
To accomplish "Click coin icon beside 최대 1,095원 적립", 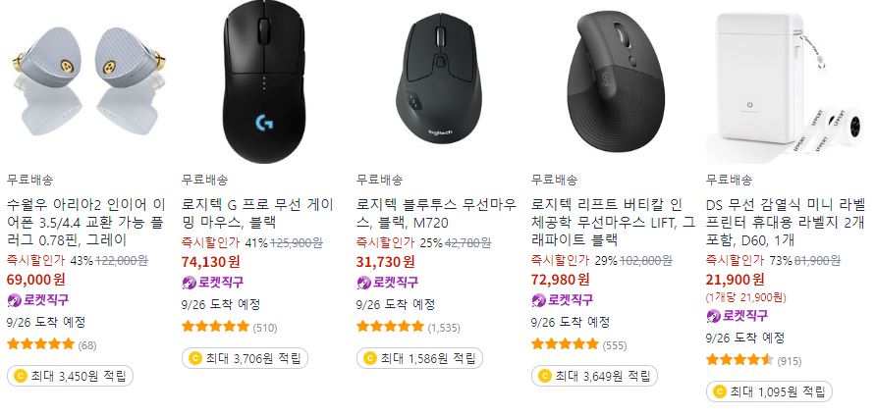I will pos(719,391).
